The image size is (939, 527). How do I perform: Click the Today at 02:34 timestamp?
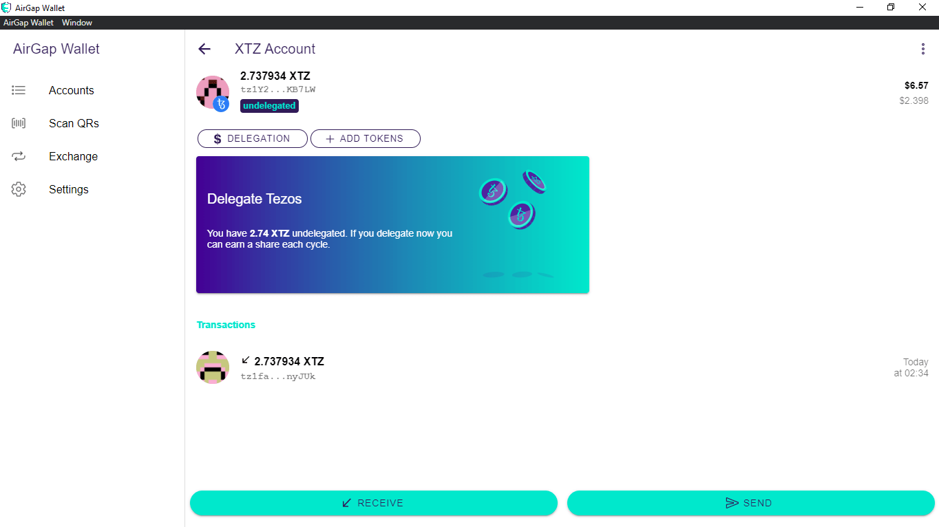(x=911, y=367)
